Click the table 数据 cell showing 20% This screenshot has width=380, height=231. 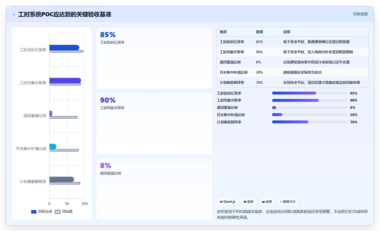click(x=260, y=72)
